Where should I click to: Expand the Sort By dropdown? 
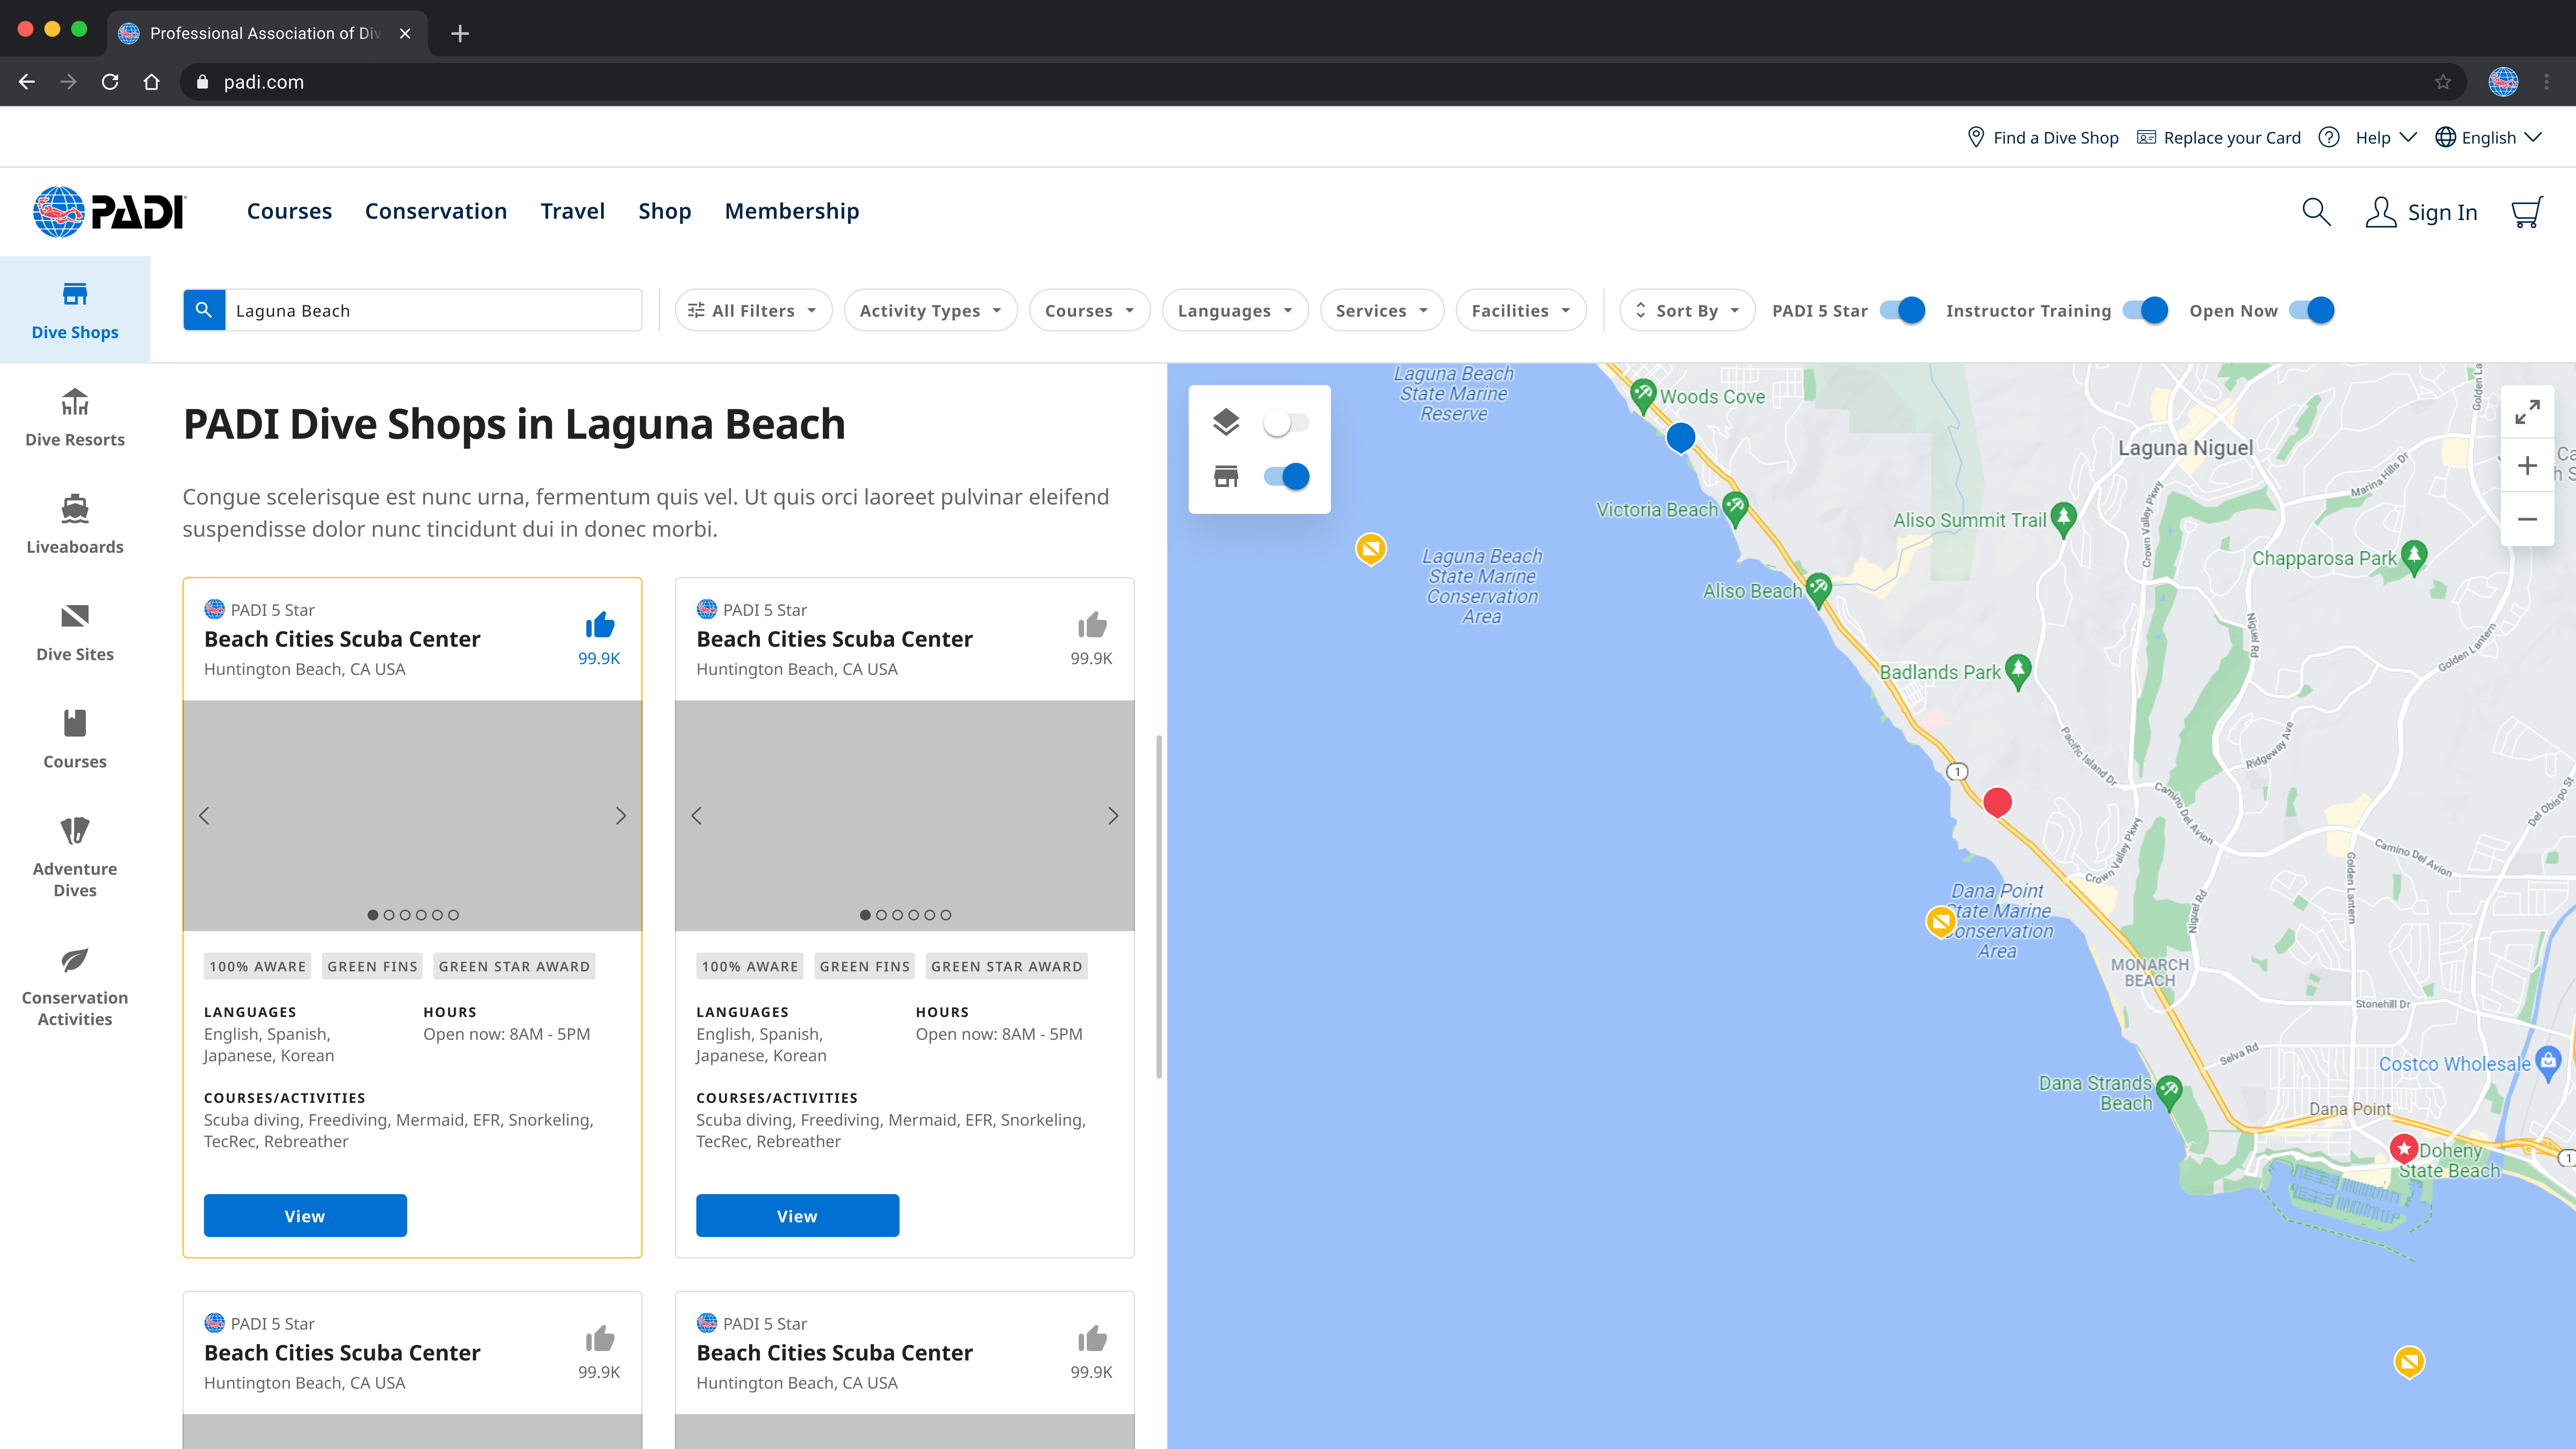[x=1687, y=311]
